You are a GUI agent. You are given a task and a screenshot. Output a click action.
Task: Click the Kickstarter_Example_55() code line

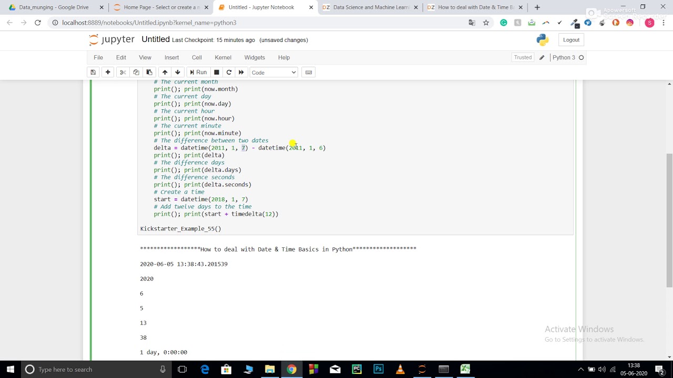[x=180, y=229]
